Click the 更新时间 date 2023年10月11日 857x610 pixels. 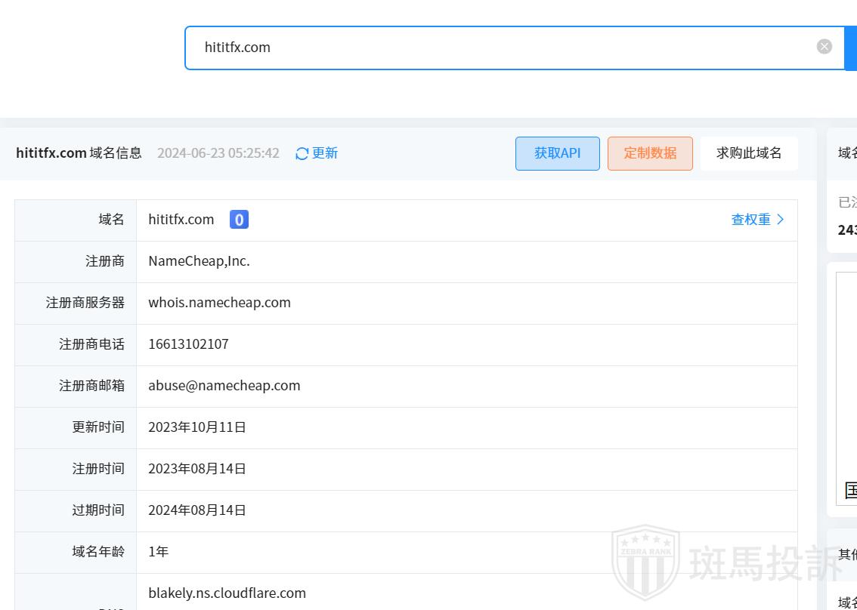coord(197,427)
